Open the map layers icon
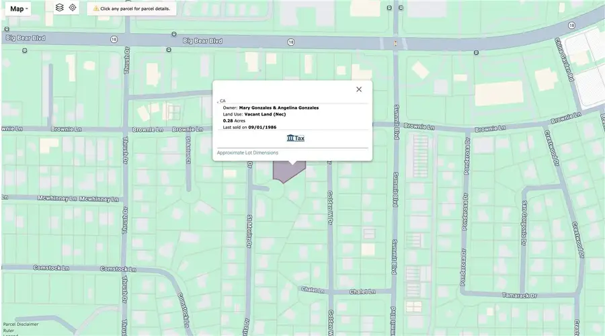This screenshot has width=605, height=336. pos(59,7)
